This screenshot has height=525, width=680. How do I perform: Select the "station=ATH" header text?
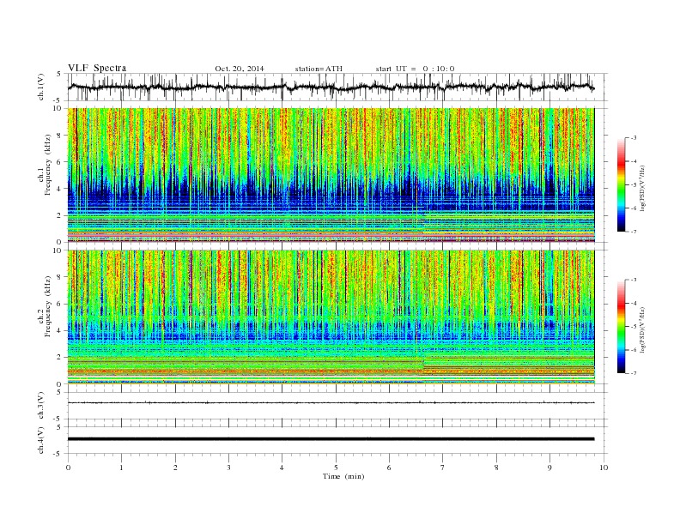[x=319, y=69]
